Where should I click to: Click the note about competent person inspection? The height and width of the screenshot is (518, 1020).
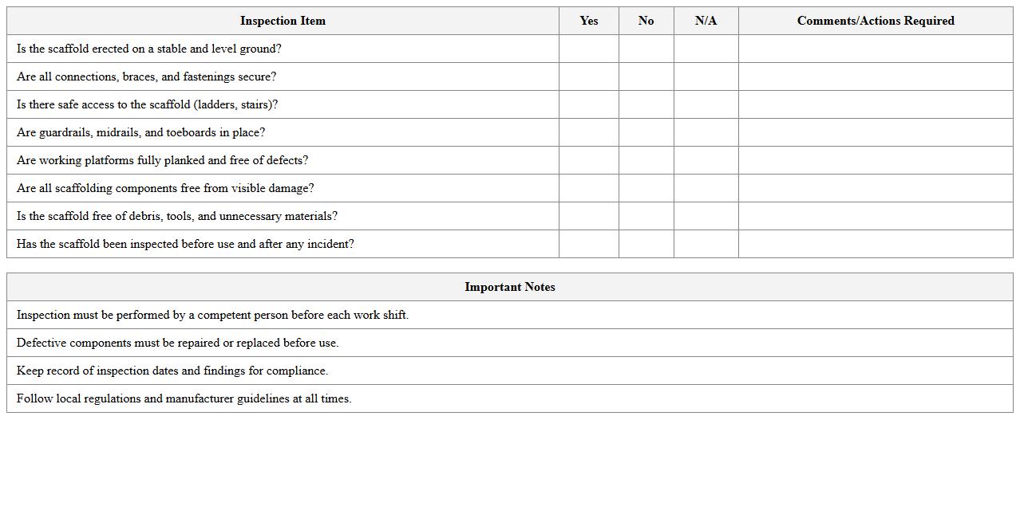(x=212, y=315)
